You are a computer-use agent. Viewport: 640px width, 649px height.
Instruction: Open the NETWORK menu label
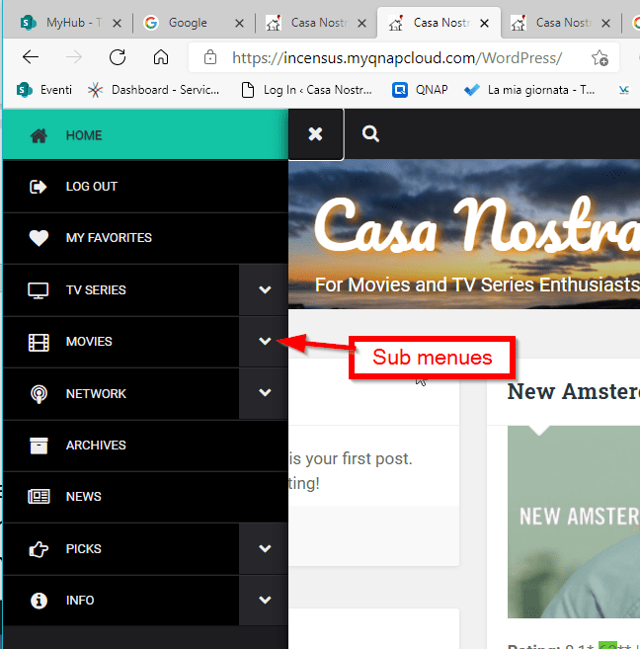pyautogui.click(x=96, y=393)
